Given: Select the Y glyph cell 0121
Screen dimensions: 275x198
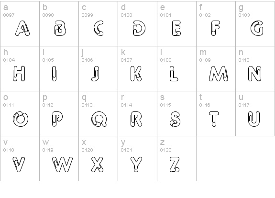Looking at the screenshot, I should click(x=136, y=165).
